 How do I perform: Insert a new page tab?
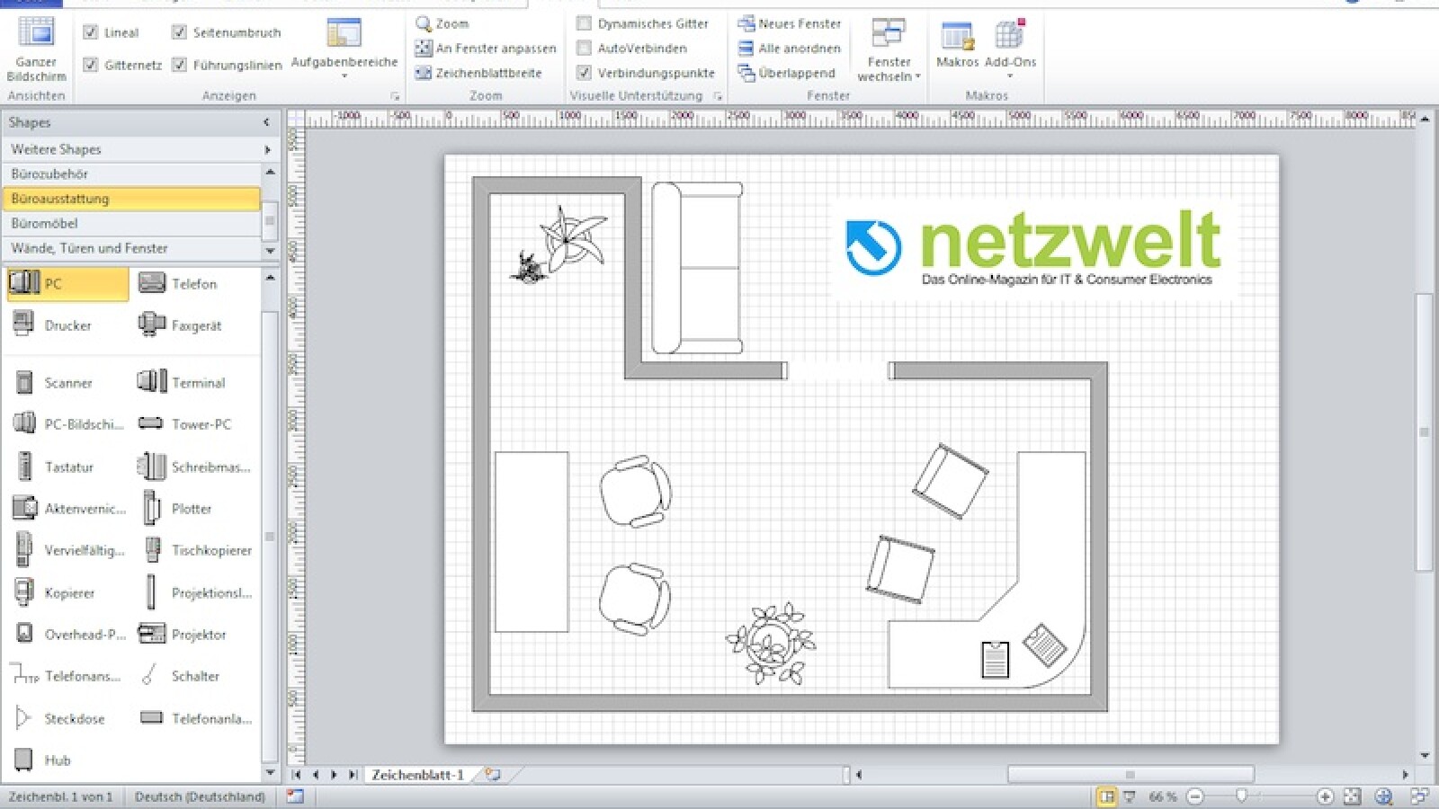click(x=493, y=774)
